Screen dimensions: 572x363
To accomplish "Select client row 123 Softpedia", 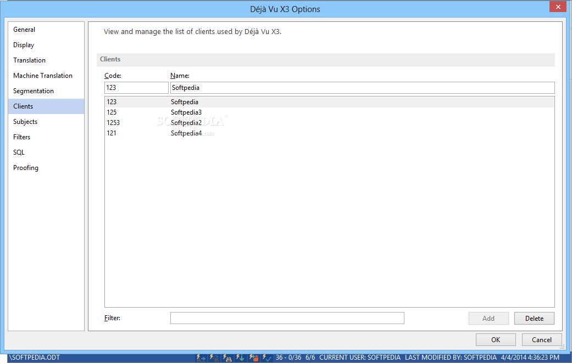I will click(x=330, y=102).
